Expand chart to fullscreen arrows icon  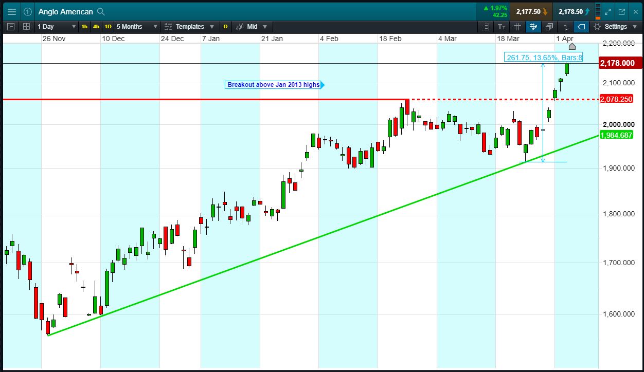pos(608,11)
